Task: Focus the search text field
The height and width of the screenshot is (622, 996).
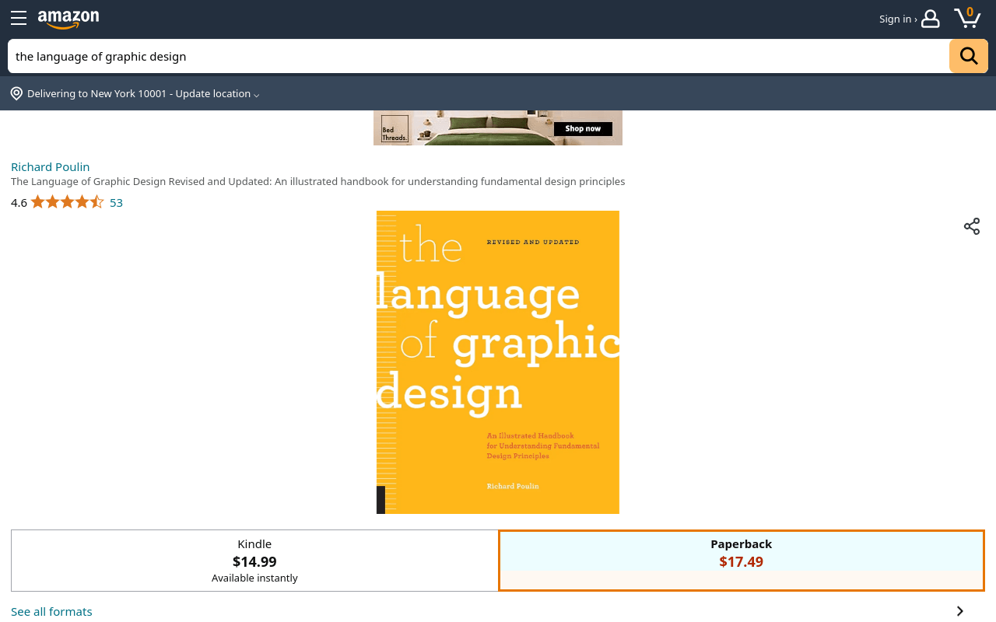Action: [479, 56]
